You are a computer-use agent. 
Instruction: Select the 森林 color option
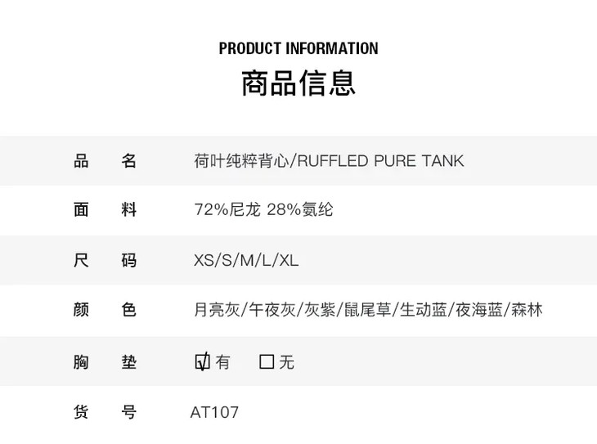pos(525,311)
